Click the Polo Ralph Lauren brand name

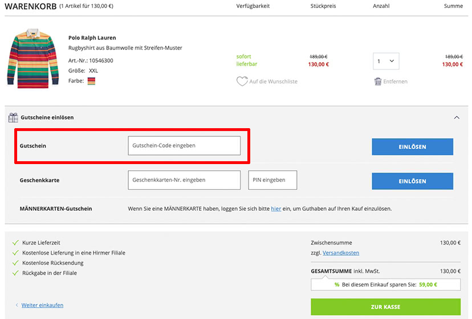point(92,38)
